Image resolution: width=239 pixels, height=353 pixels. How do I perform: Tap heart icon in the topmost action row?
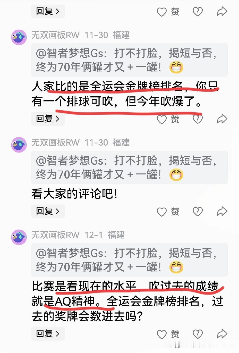point(162,12)
